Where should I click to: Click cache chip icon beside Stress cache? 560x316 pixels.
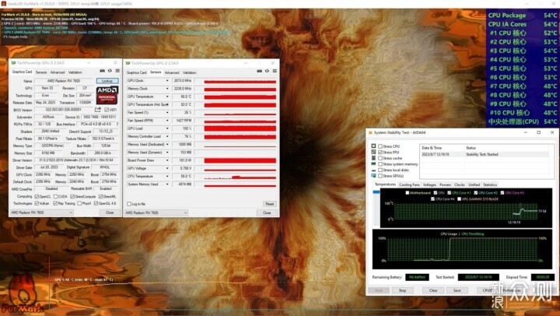point(373,158)
